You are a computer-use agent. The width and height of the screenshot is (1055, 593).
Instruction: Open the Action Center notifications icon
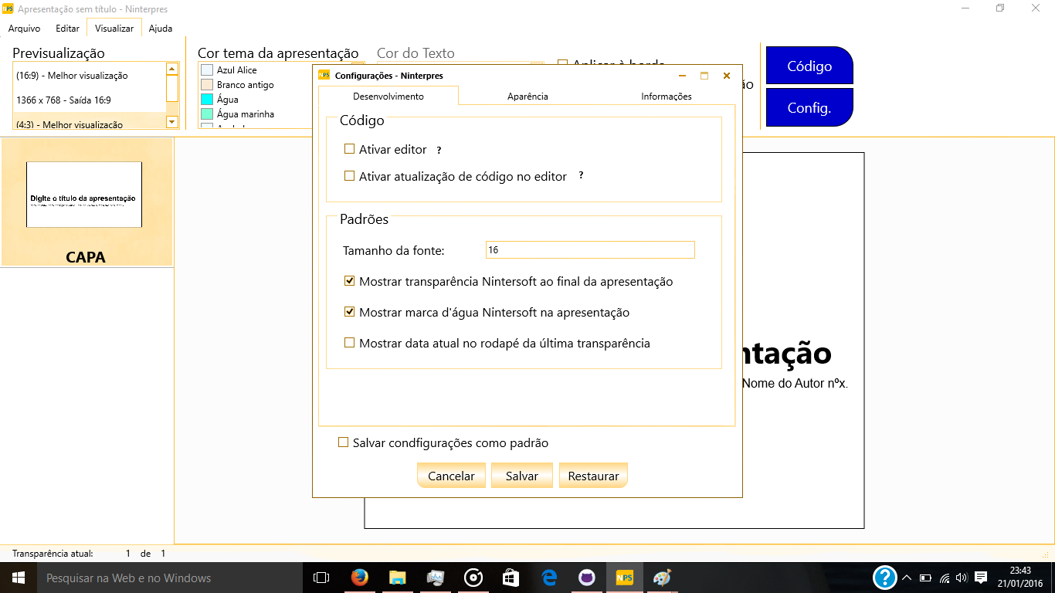[x=981, y=578]
